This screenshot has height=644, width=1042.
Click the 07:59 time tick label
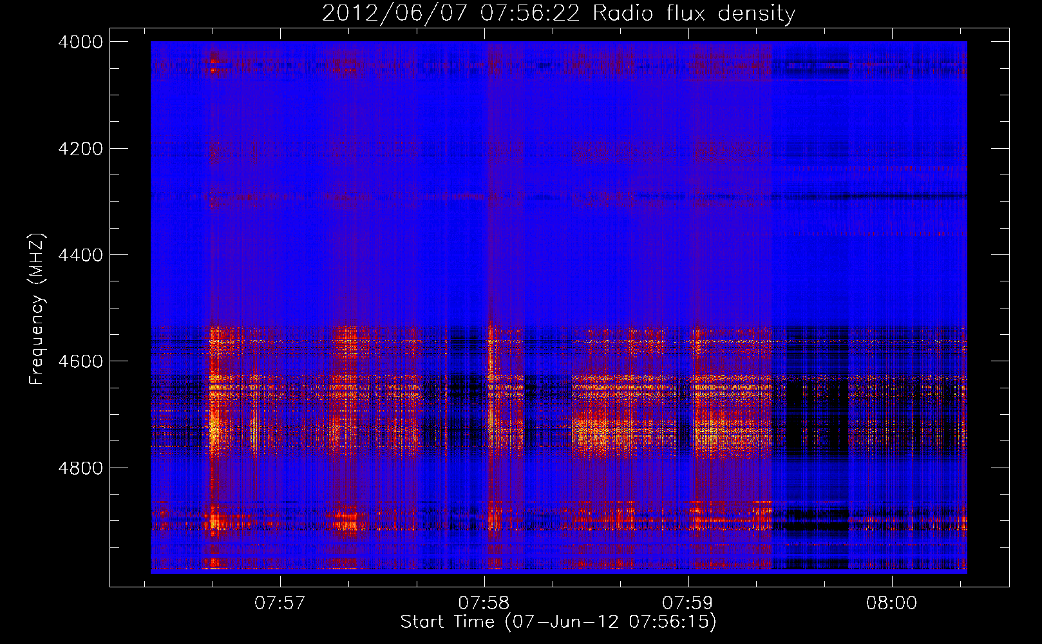(688, 603)
